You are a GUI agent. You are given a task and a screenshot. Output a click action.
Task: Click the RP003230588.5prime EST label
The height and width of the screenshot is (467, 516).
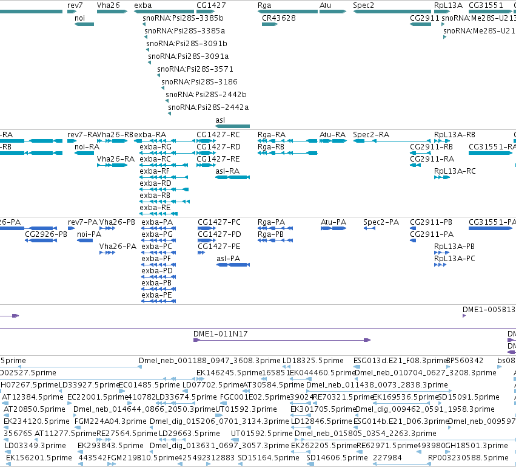click(x=468, y=457)
